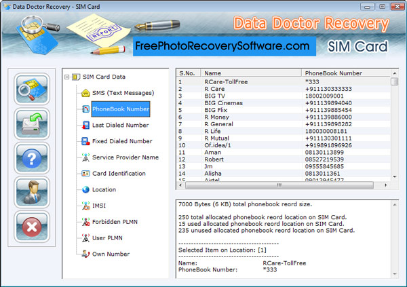The image size is (407, 287).
Task: Click the Service Provider Name tower icon
Action: (85, 157)
